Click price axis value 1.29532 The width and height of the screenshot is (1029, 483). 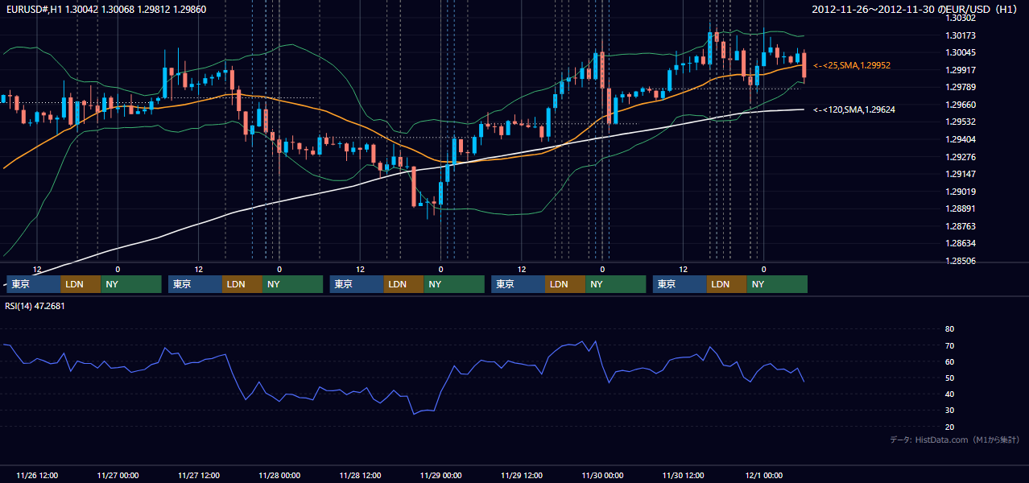pyautogui.click(x=961, y=122)
